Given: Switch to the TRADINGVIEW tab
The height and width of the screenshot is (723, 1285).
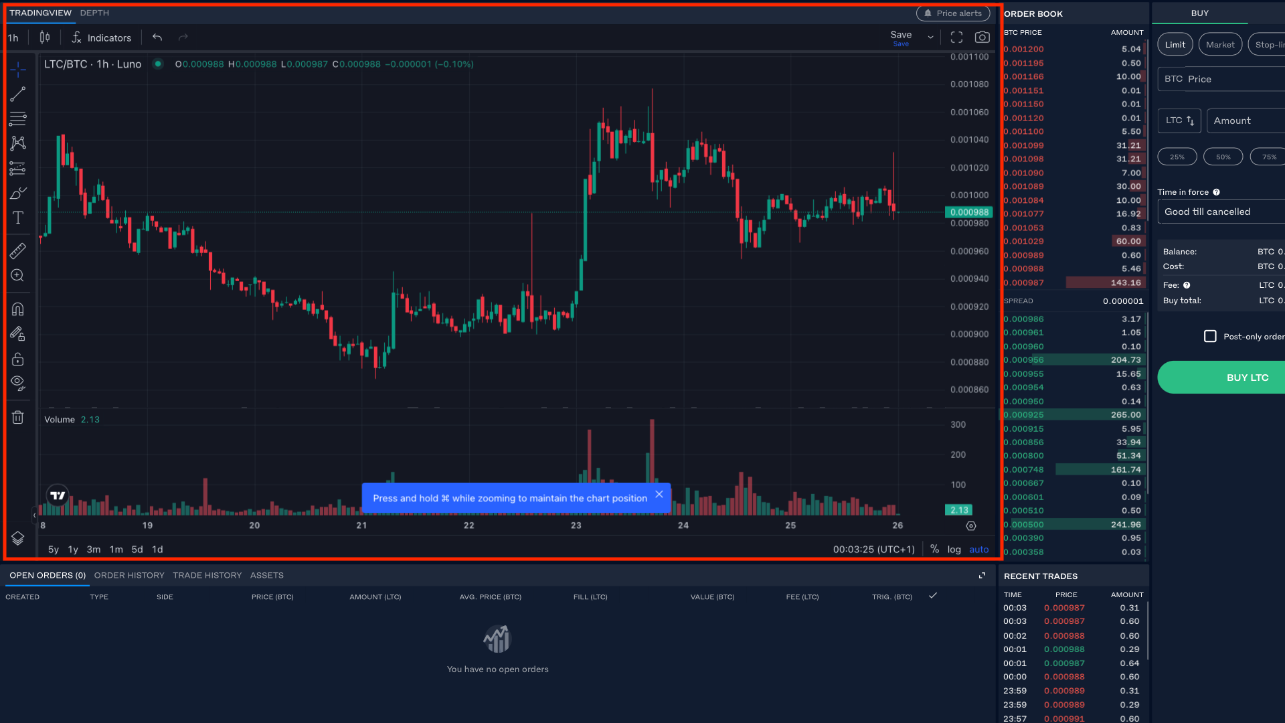Looking at the screenshot, I should 40,13.
